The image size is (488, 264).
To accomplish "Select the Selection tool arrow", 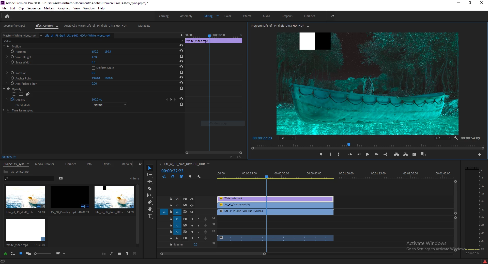I will click(150, 168).
